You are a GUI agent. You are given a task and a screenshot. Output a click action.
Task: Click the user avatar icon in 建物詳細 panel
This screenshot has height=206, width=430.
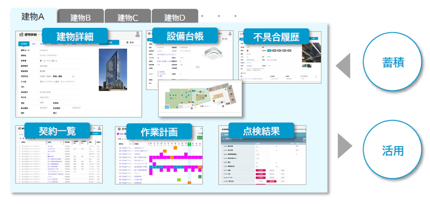[138, 34]
